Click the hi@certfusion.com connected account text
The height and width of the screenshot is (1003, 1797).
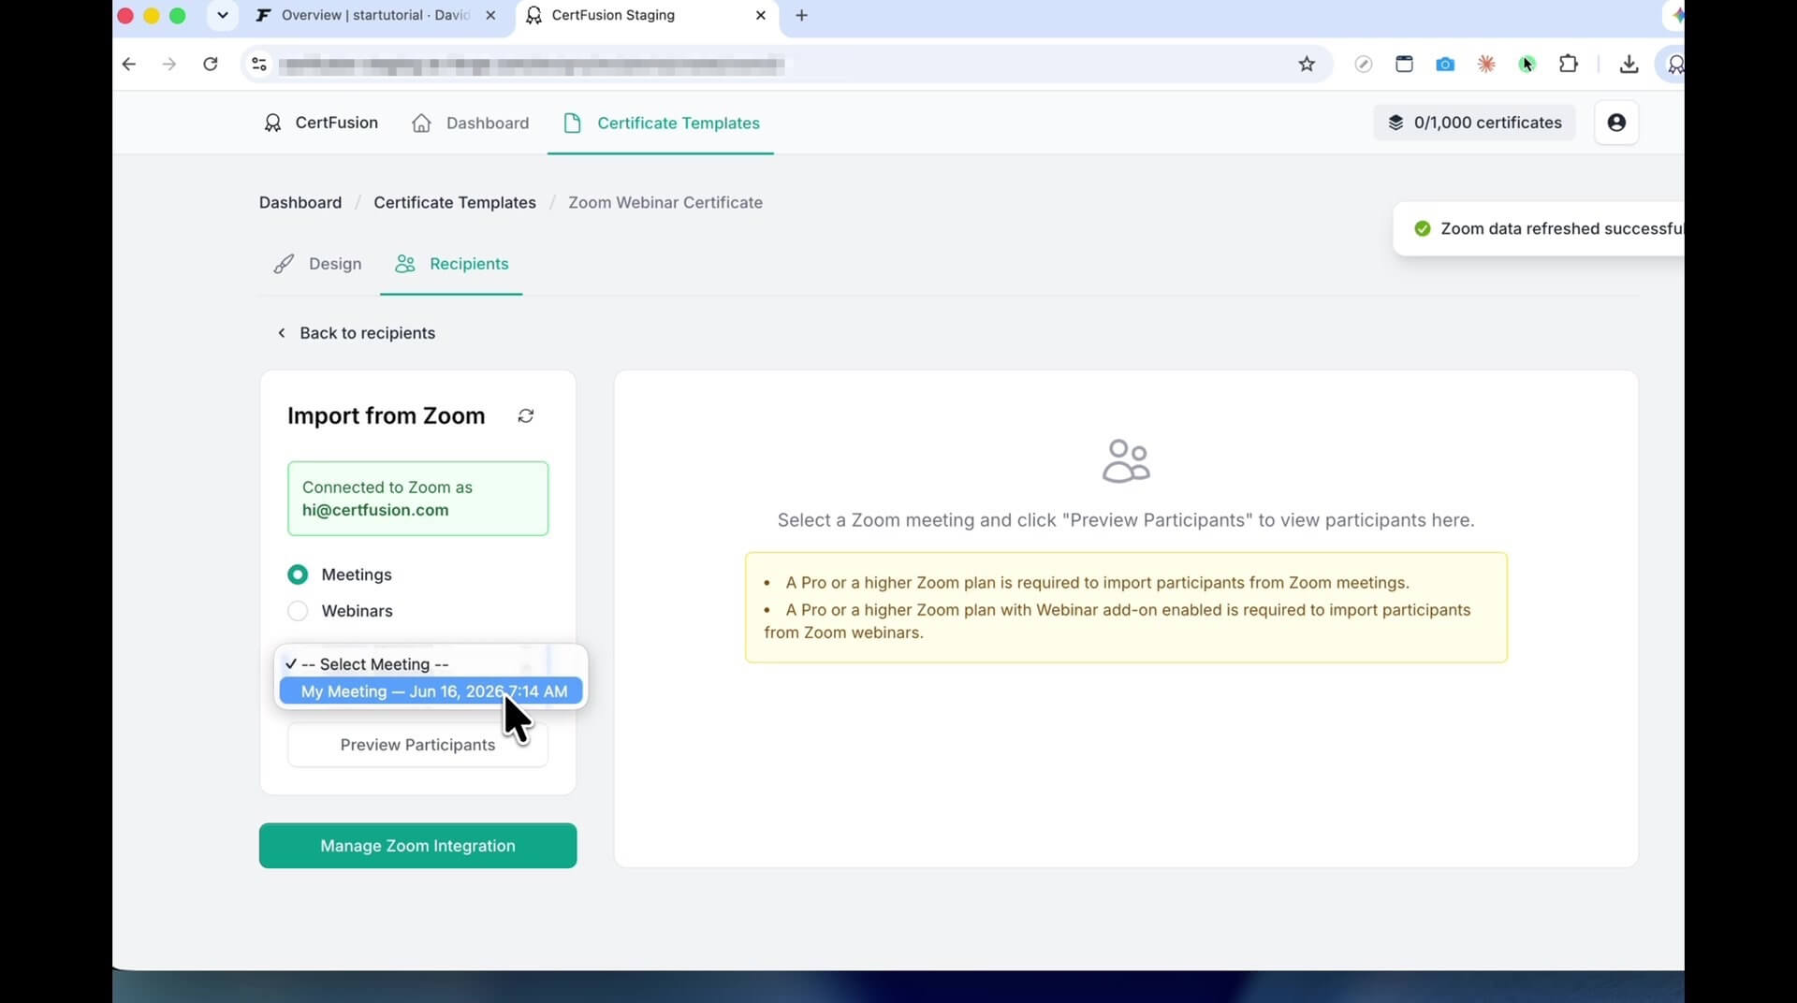point(375,510)
